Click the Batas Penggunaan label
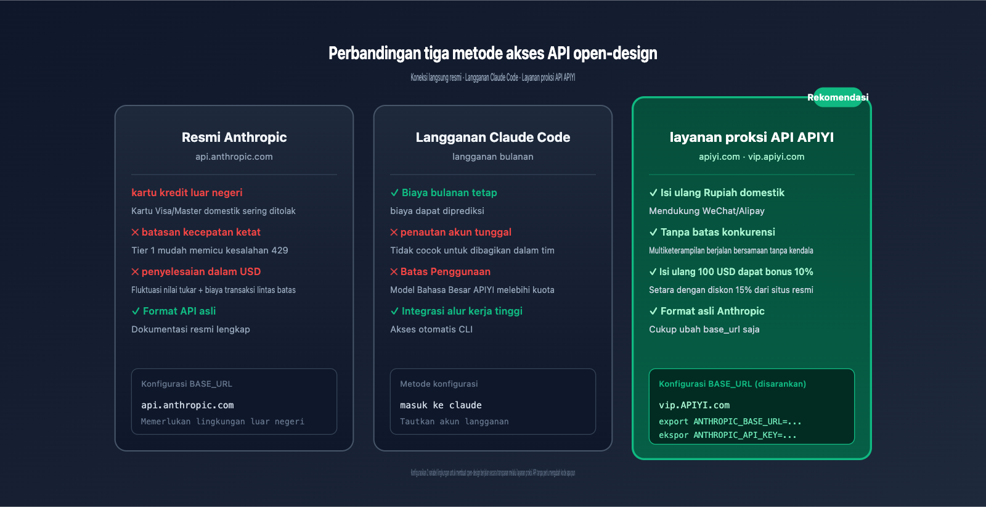This screenshot has width=986, height=507. (446, 272)
